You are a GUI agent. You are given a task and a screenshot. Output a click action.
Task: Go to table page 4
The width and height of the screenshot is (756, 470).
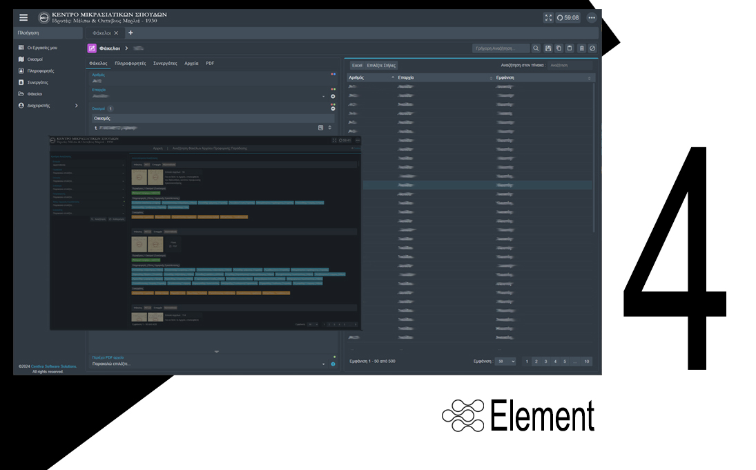(555, 361)
